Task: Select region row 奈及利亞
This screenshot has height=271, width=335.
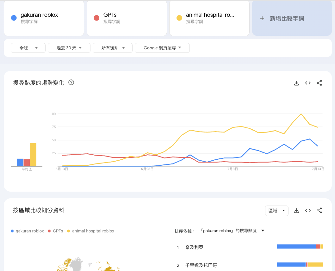Action: pyautogui.click(x=250, y=247)
